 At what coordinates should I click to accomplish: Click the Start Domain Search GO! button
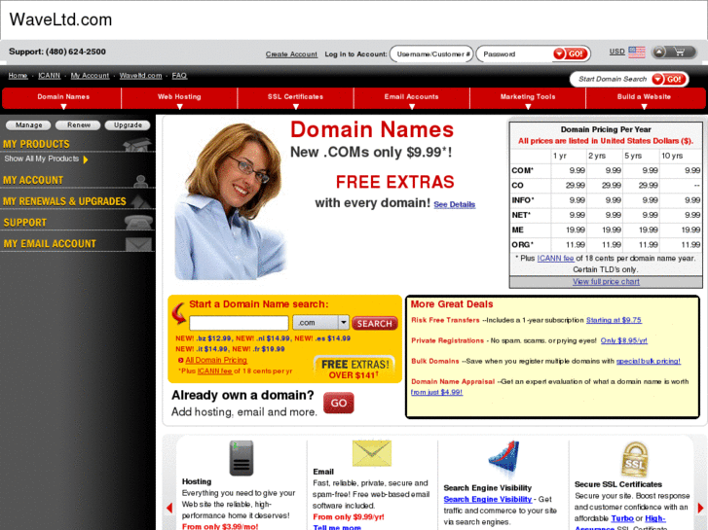pyautogui.click(x=669, y=80)
